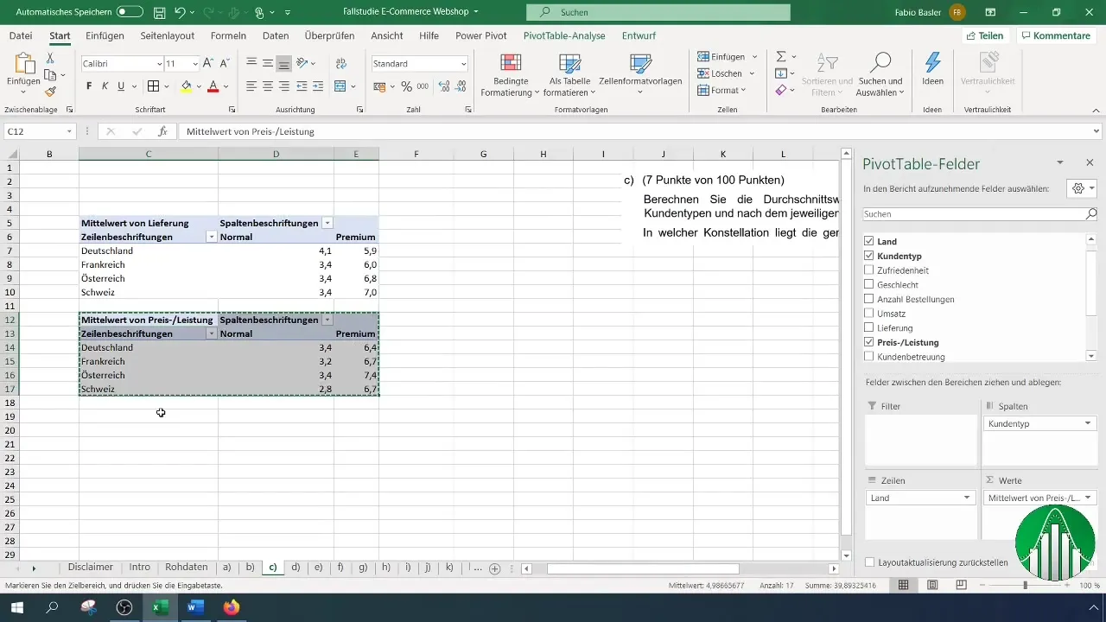This screenshot has width=1106, height=622.
Task: Add a new sheet with plus icon
Action: coord(495,568)
